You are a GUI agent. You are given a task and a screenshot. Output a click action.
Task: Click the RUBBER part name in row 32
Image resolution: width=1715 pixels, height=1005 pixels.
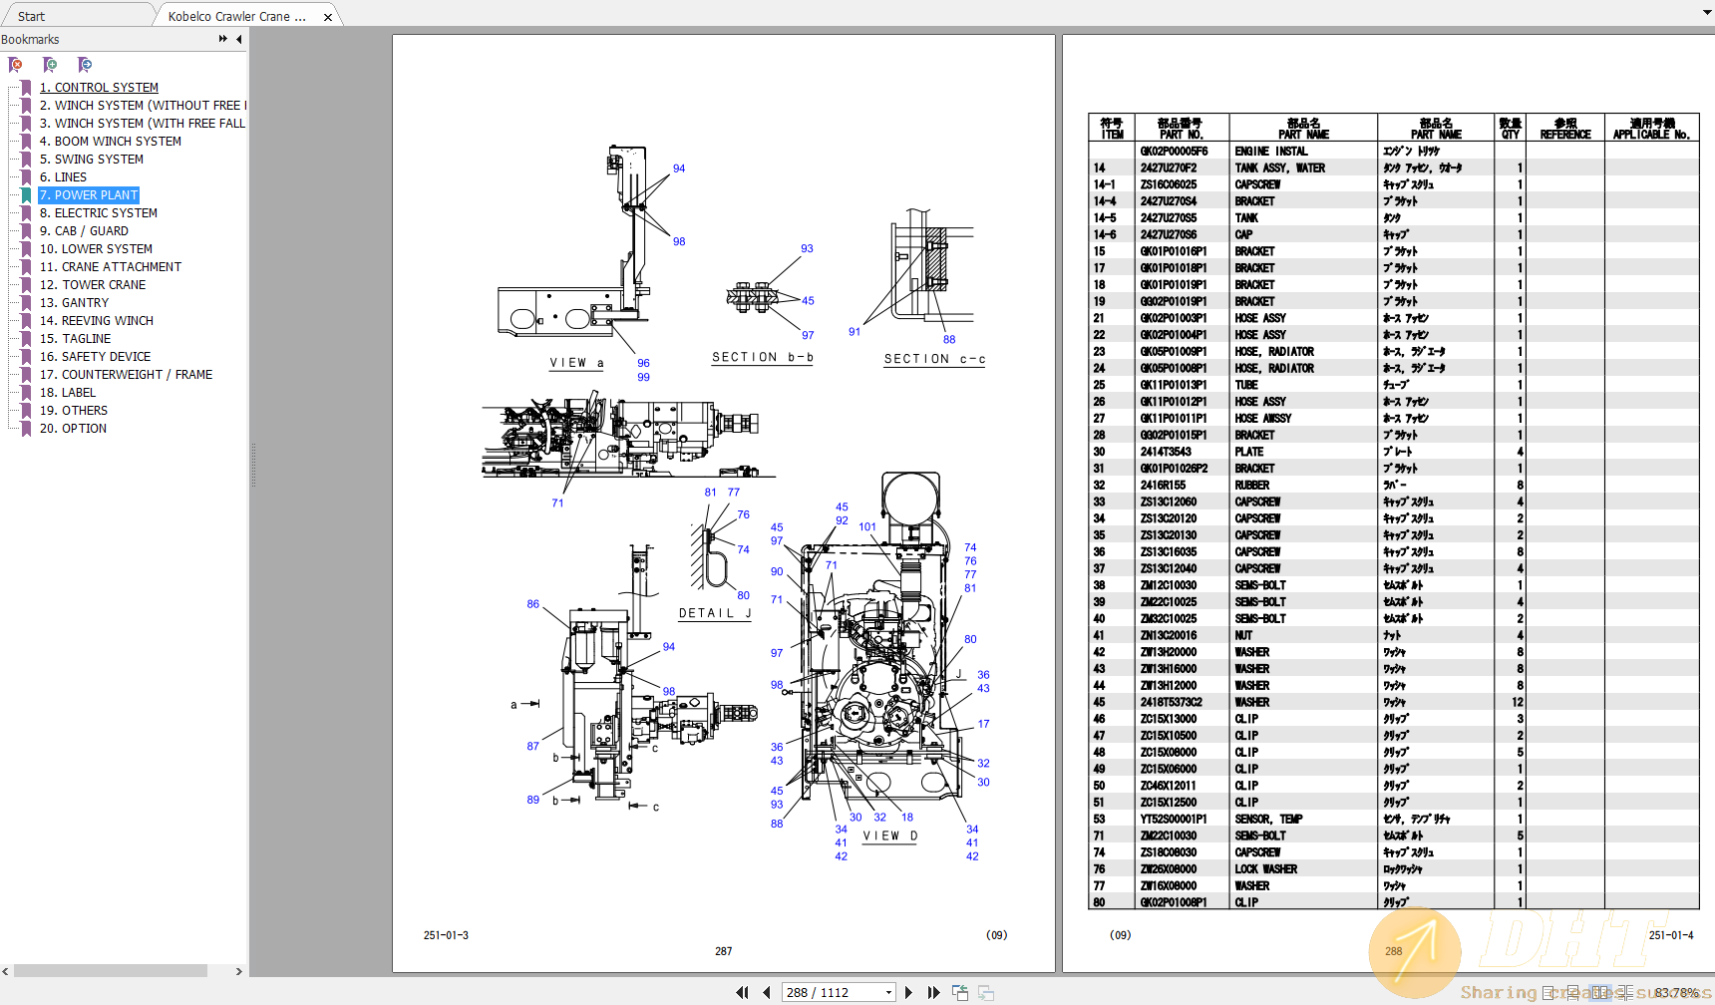pos(1251,486)
